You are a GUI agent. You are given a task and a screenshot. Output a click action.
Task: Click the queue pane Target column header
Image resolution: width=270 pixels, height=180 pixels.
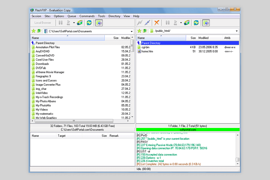69,136
